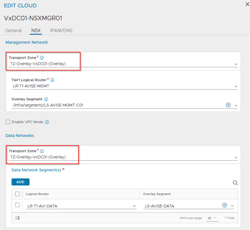250x230 pixels.
Task: Click Management Transport Zone TZ-Overlay-VxDC01 field
Action: 123,64
